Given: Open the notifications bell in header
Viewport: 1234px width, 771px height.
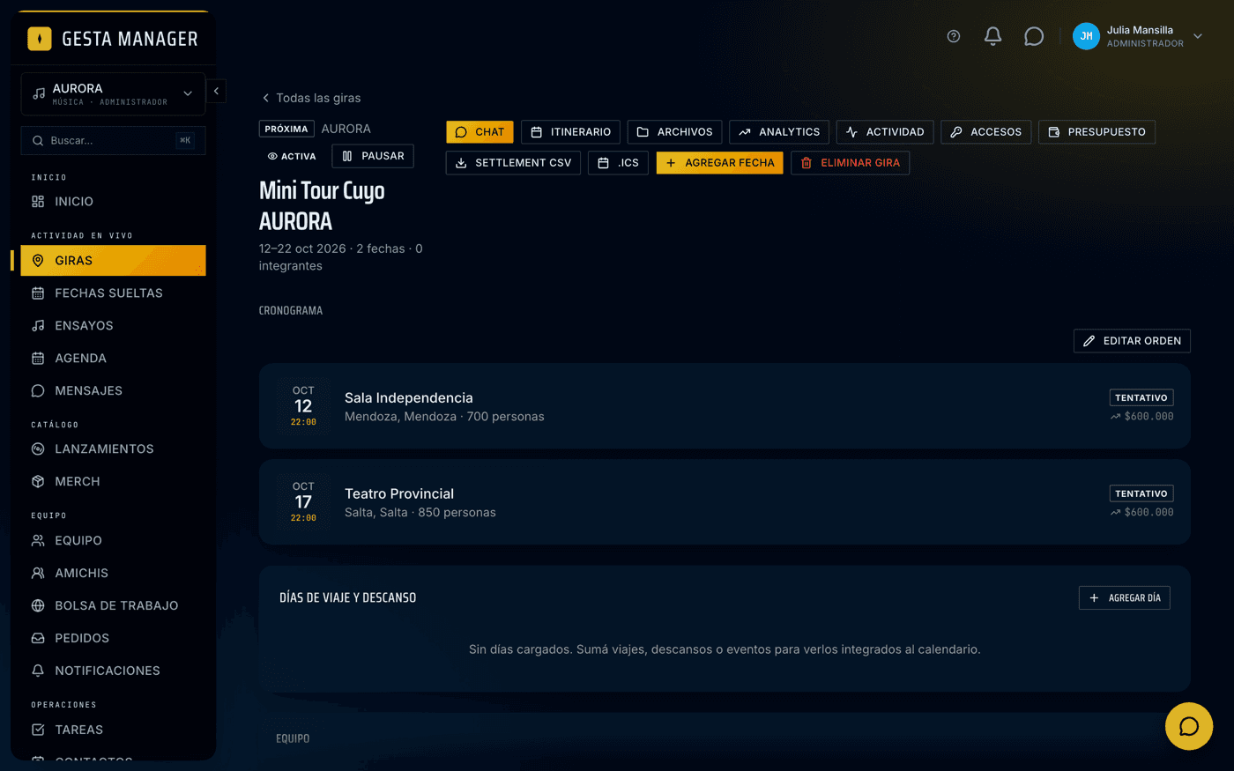Looking at the screenshot, I should point(992,36).
